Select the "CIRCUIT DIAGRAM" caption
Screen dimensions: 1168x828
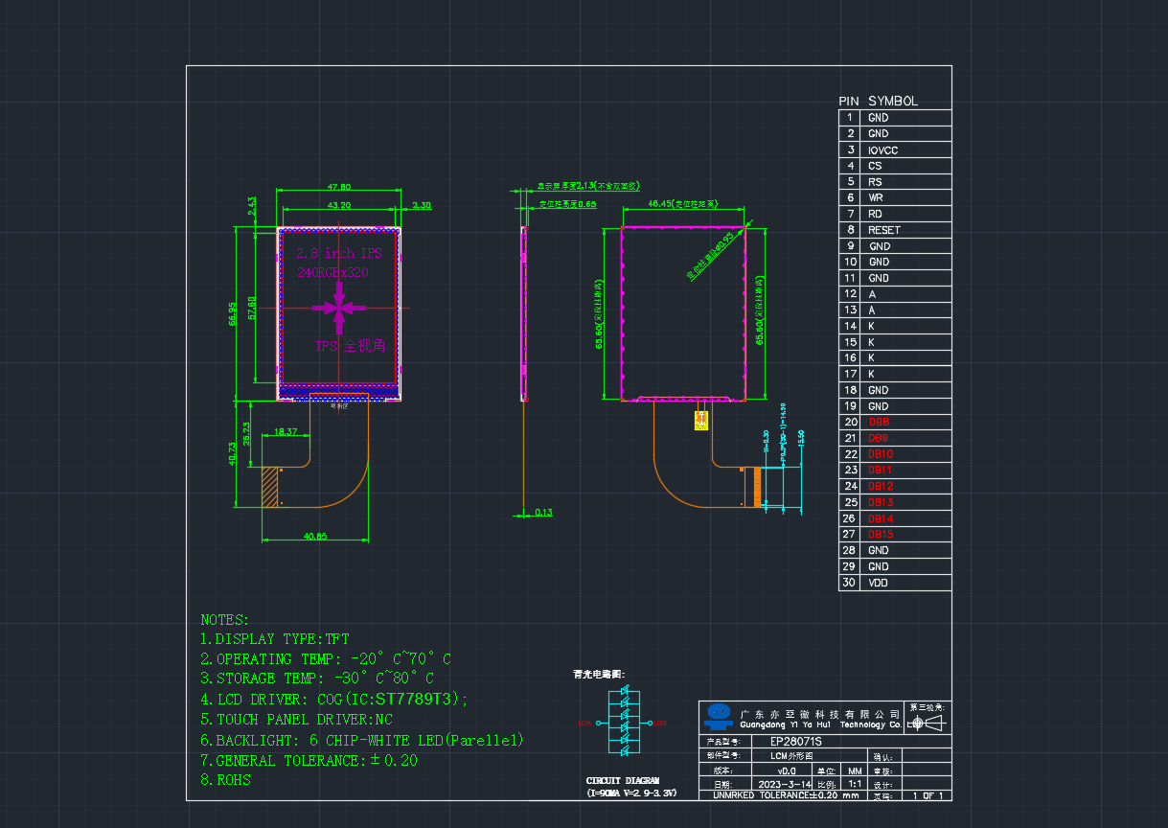click(x=623, y=781)
